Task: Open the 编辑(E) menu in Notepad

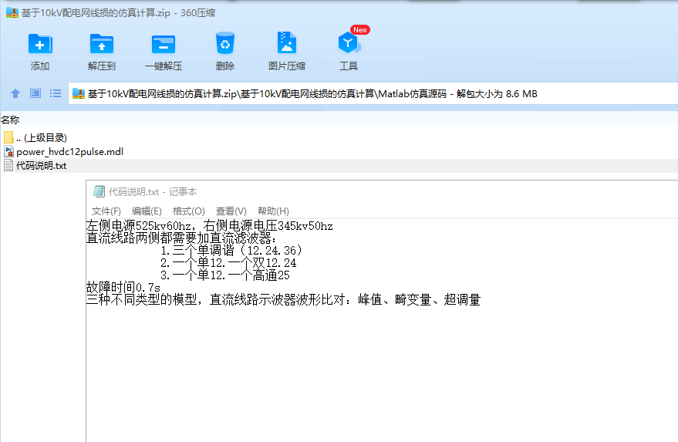Action: (147, 211)
